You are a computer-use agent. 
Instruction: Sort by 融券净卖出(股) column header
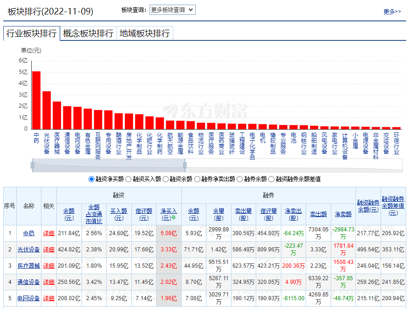[x=293, y=214]
